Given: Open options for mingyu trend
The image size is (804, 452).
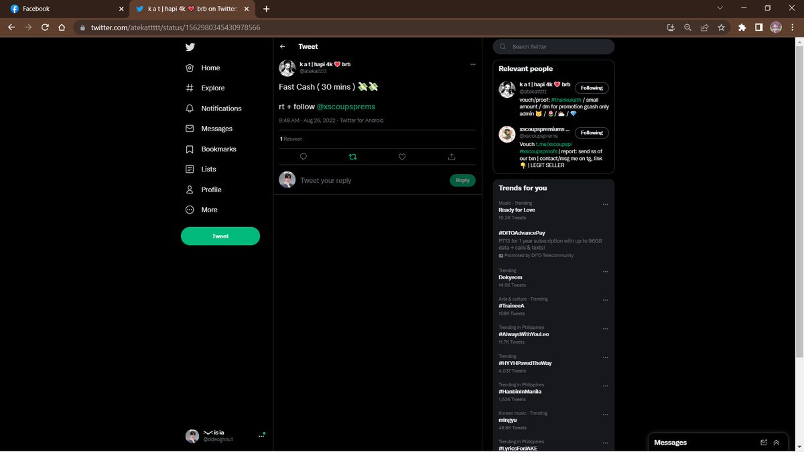Looking at the screenshot, I should (x=606, y=415).
